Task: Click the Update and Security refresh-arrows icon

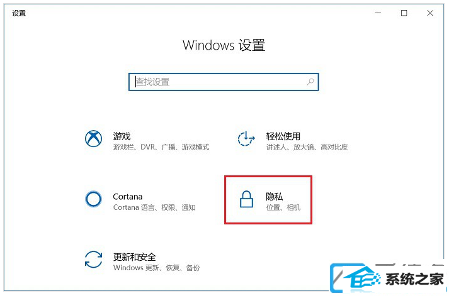Action: 93,260
